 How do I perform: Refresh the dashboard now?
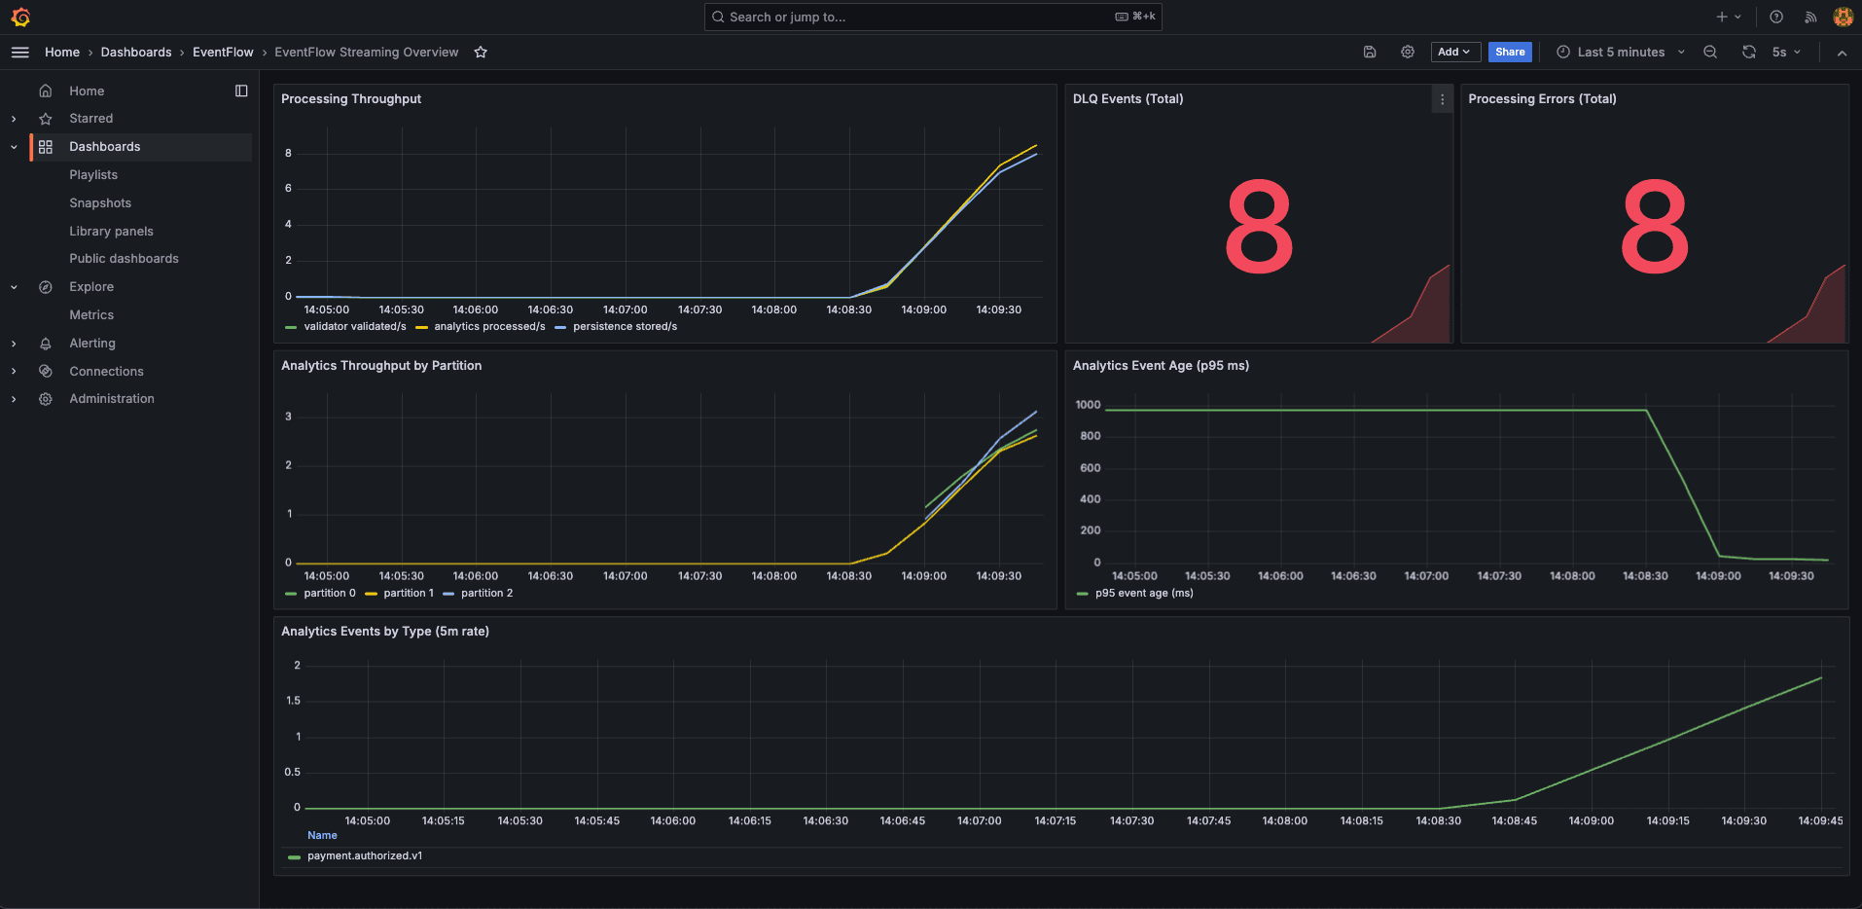[1749, 53]
